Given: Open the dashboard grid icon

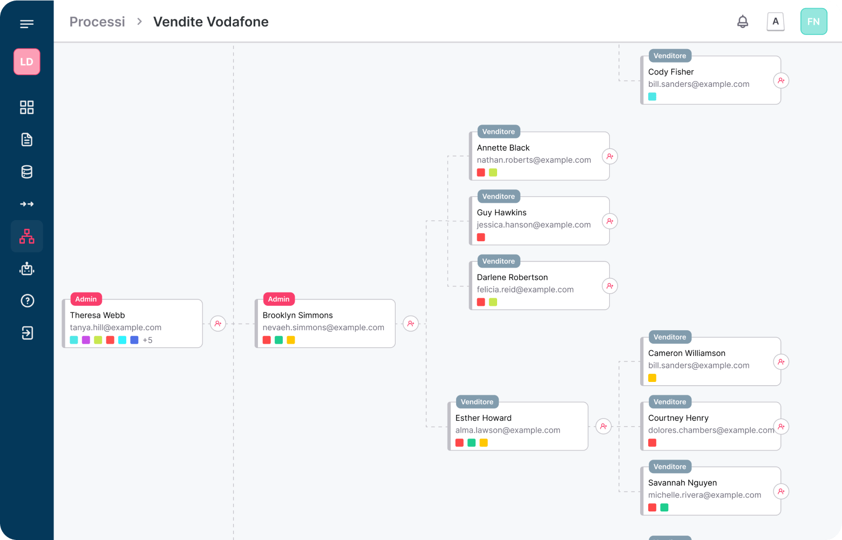Looking at the screenshot, I should [26, 107].
